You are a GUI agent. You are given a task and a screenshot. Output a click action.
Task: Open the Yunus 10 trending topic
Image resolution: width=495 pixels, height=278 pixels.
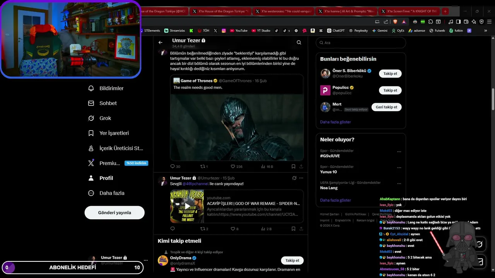click(x=328, y=172)
